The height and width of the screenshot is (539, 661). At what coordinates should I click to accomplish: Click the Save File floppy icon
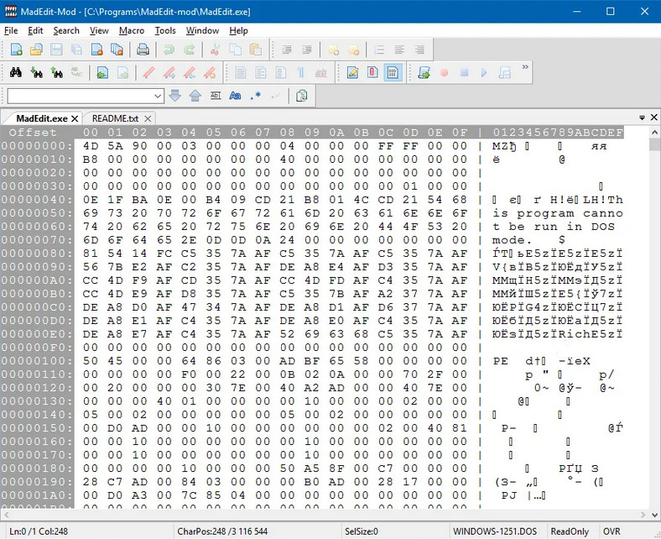coord(56,50)
